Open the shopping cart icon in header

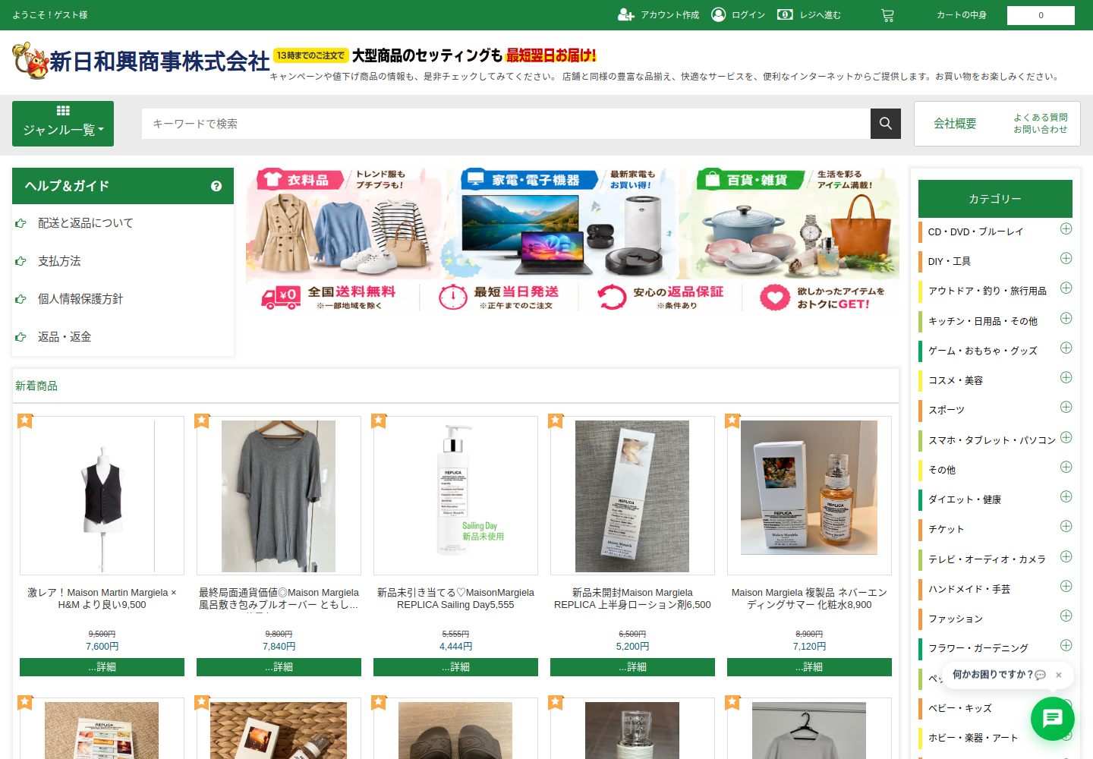click(887, 15)
